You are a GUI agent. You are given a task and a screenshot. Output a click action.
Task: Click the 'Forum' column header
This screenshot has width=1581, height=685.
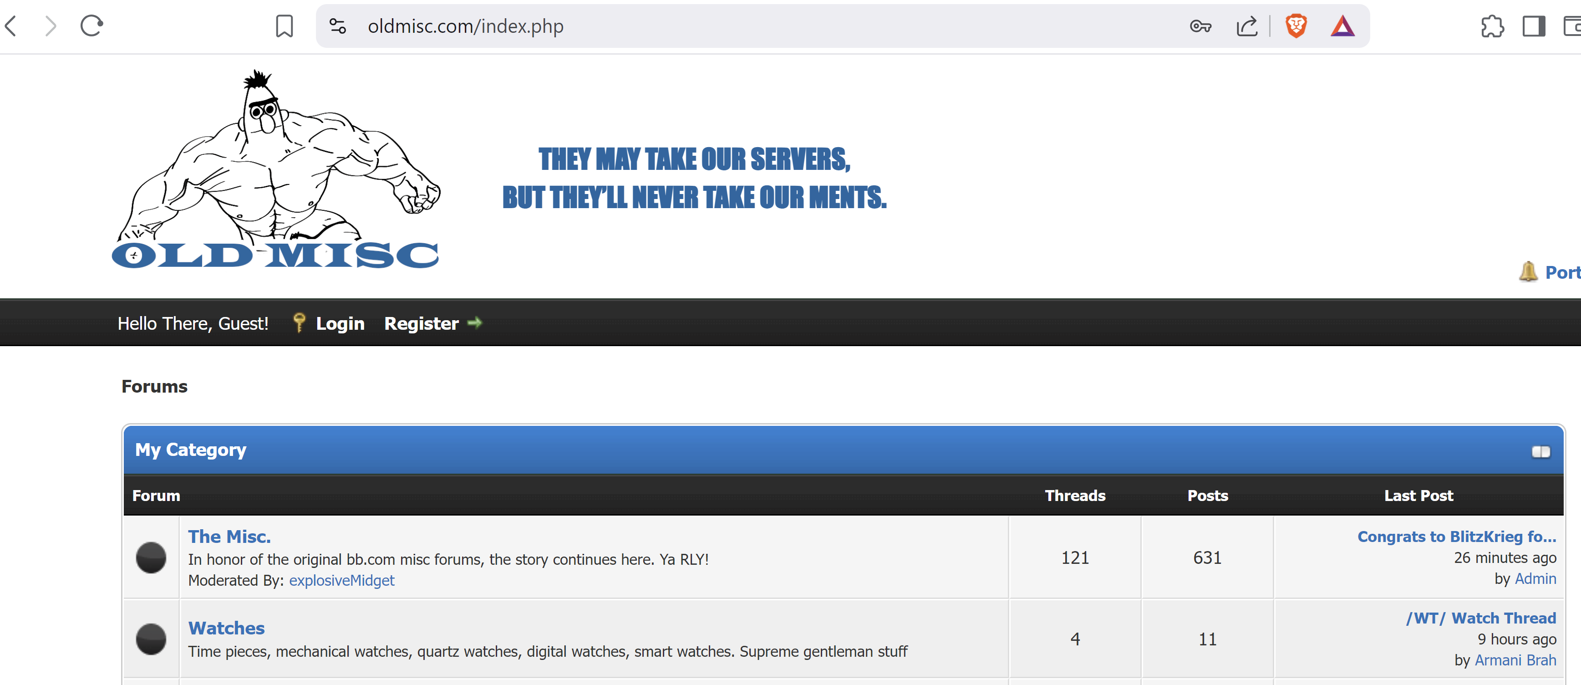coord(156,496)
